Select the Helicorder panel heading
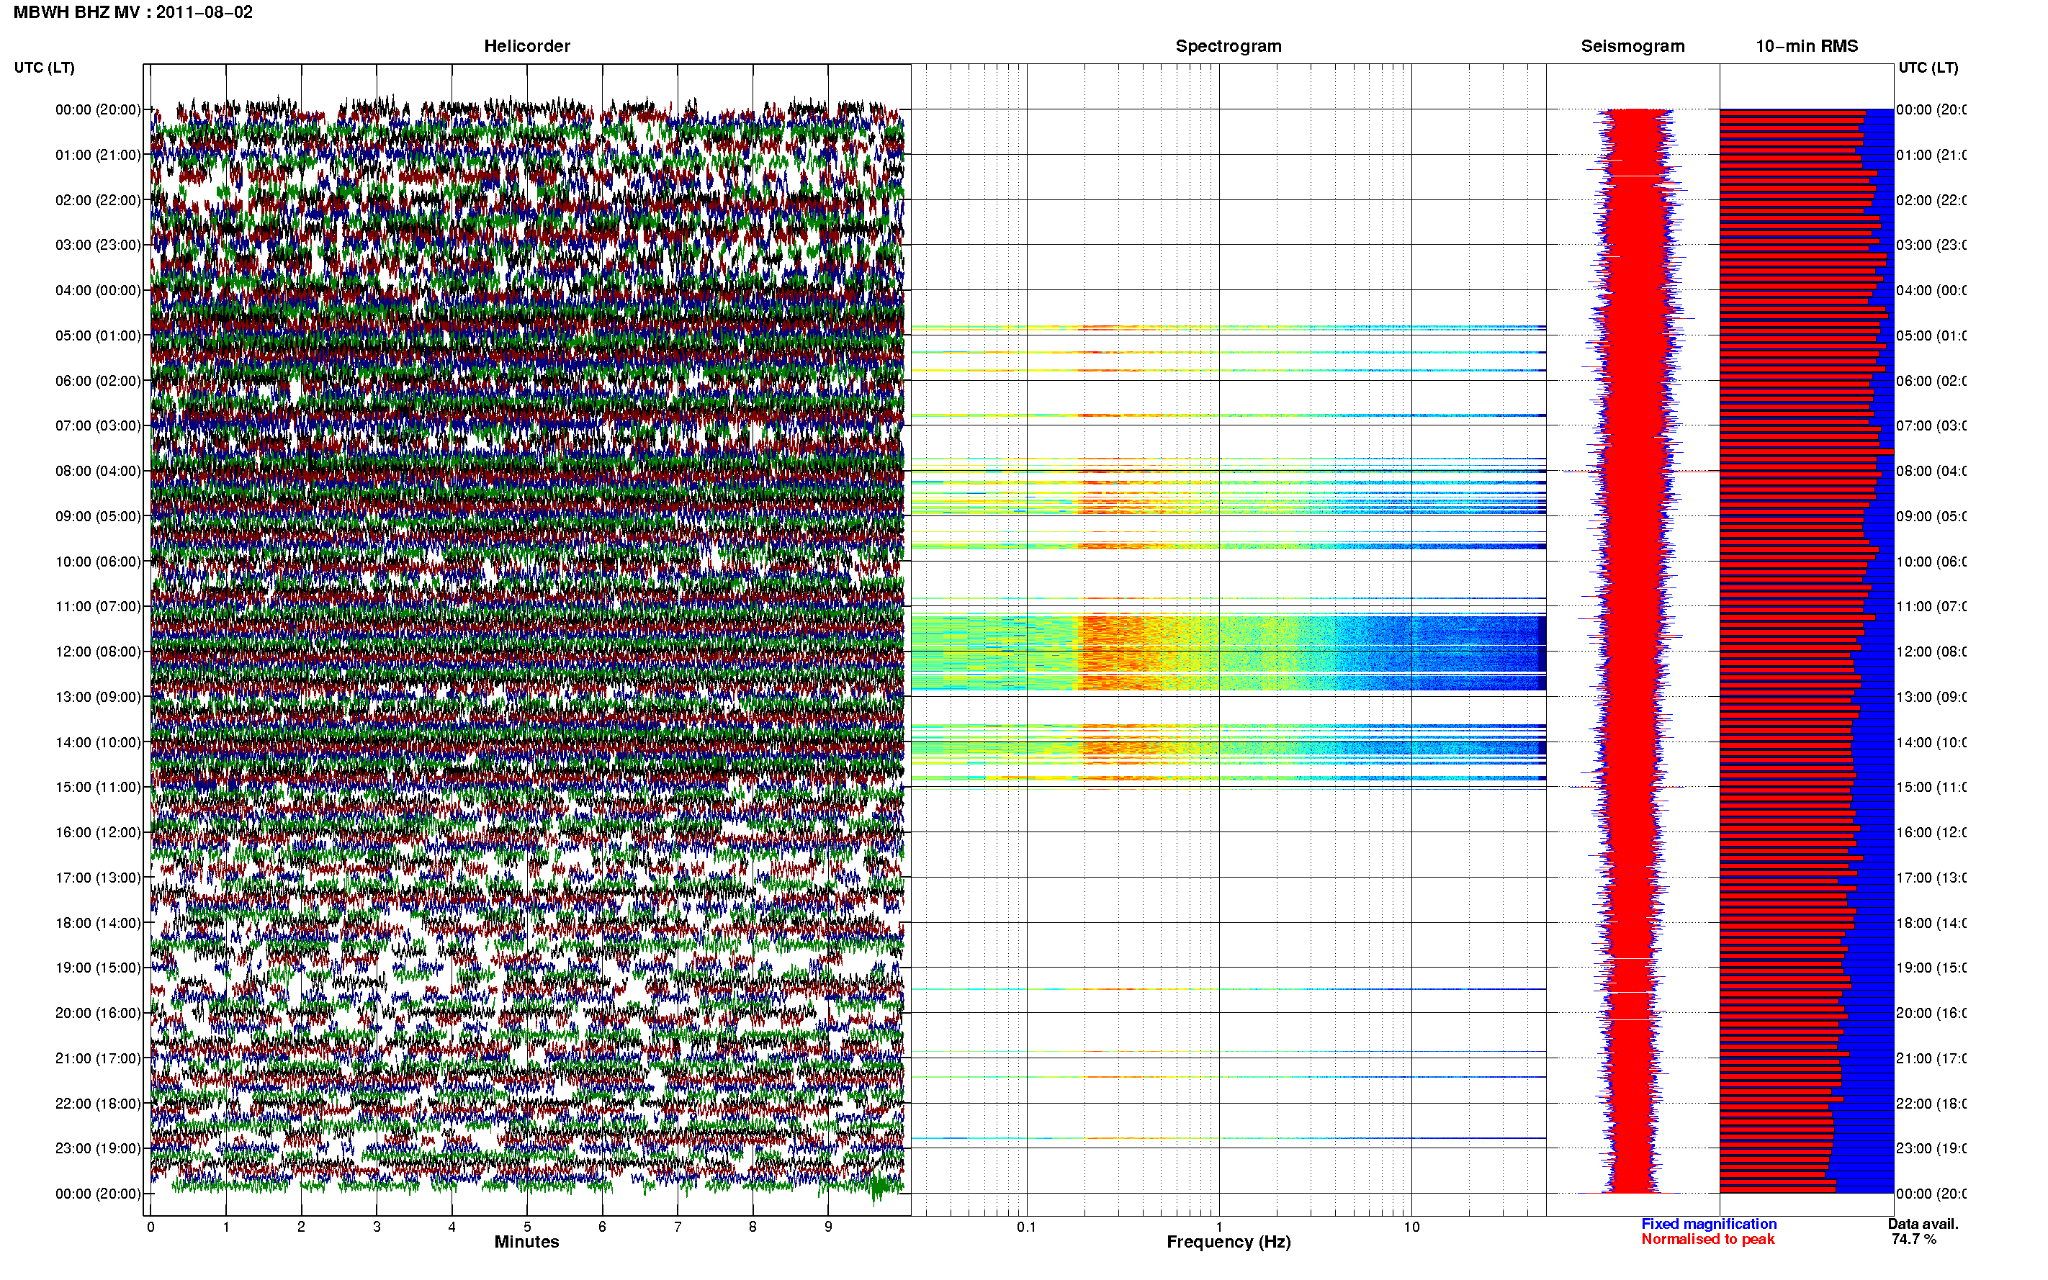 coord(526,46)
